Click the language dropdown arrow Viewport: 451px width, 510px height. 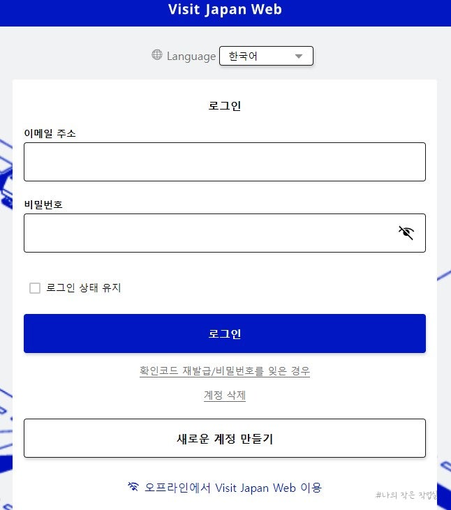(x=300, y=57)
